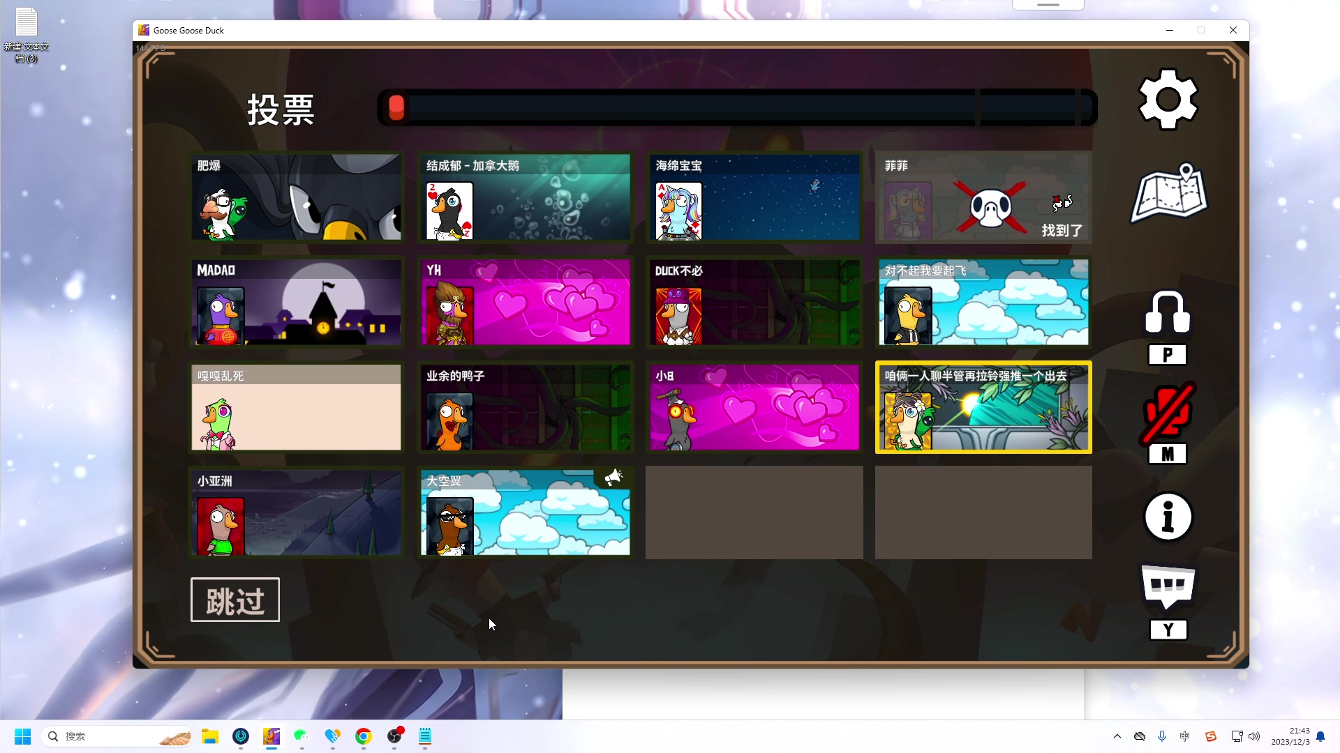Vote for player 结成郁 - 加拿大鹅

tap(526, 197)
